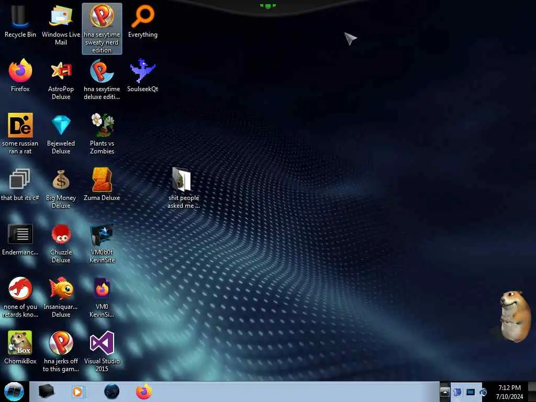Launch Firefox from the desktop shortcut
This screenshot has height=402, width=536.
coord(20,75)
